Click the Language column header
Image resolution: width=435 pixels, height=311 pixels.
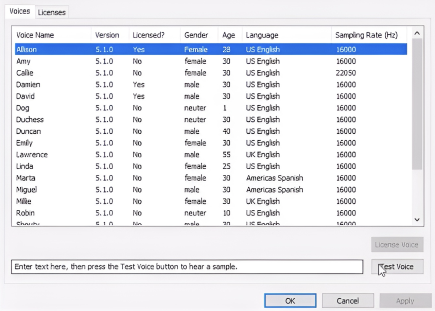[x=262, y=35]
